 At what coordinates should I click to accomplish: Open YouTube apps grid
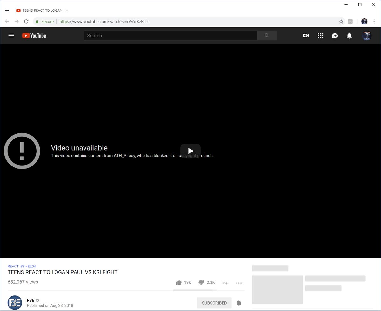(320, 36)
